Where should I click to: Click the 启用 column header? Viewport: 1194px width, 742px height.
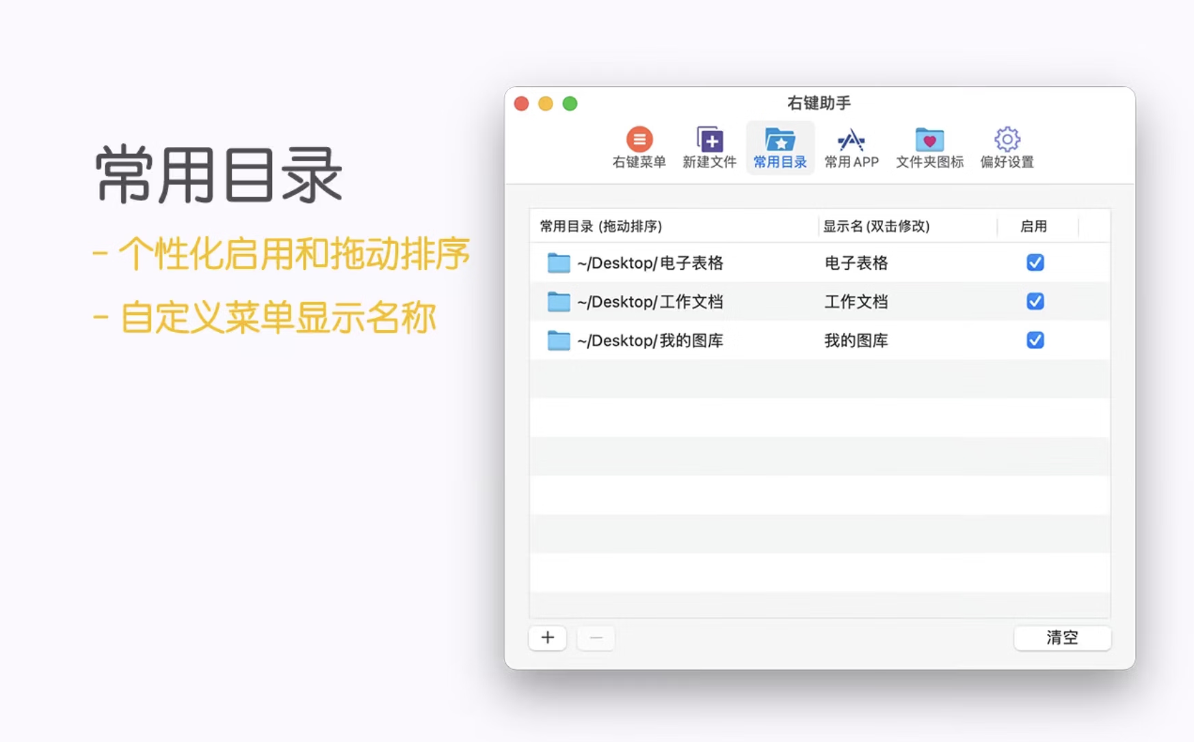(1033, 226)
